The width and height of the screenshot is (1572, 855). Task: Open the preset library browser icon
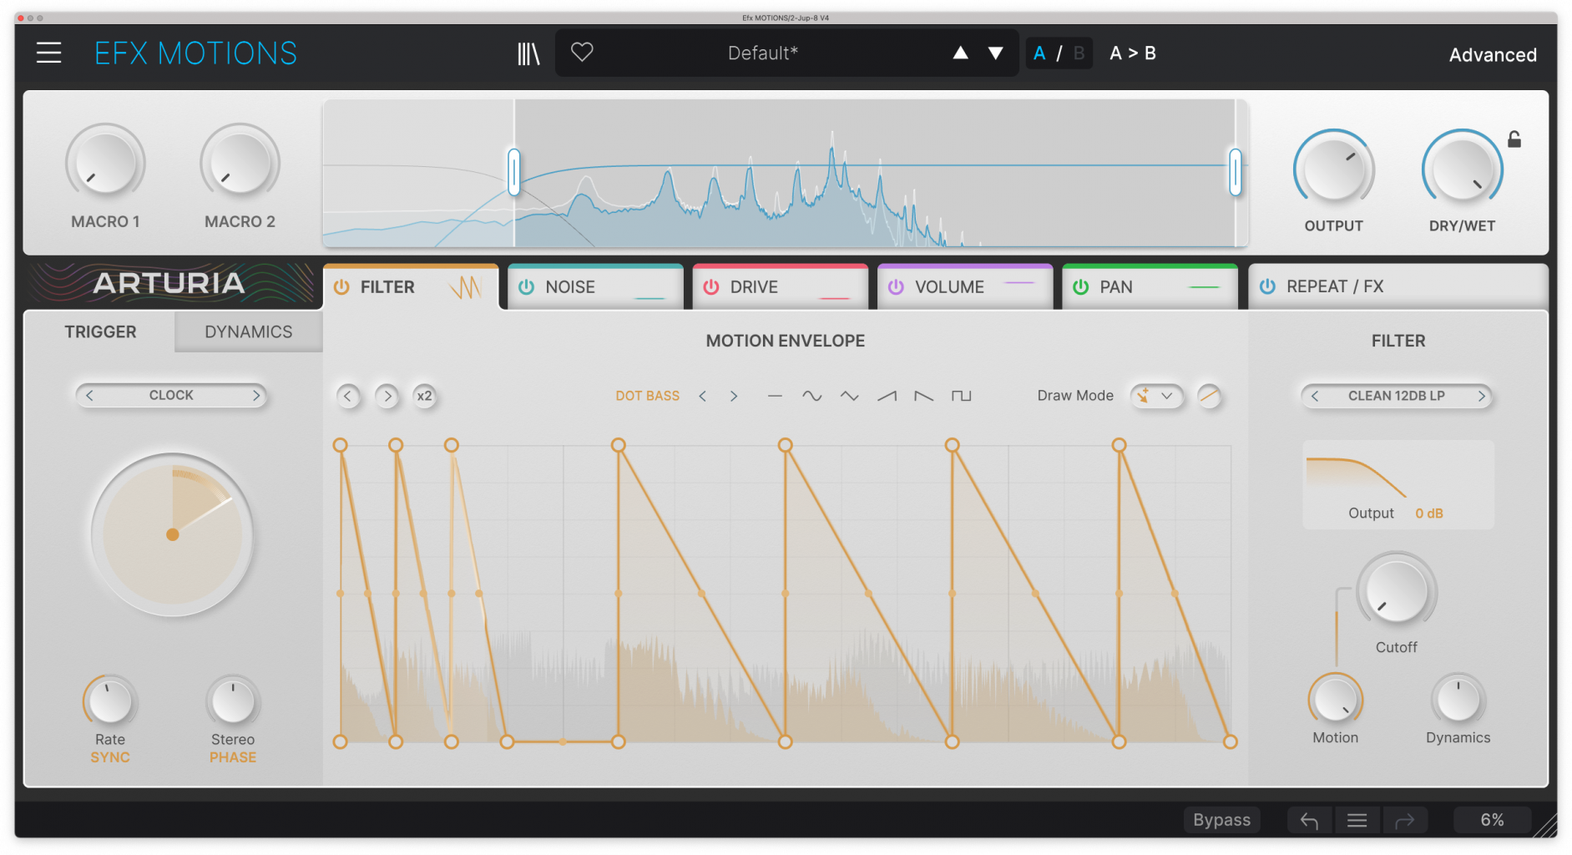pyautogui.click(x=528, y=53)
